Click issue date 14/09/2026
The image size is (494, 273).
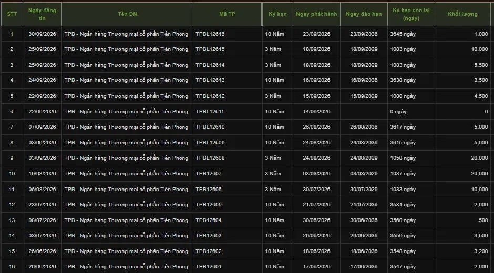tap(316, 112)
